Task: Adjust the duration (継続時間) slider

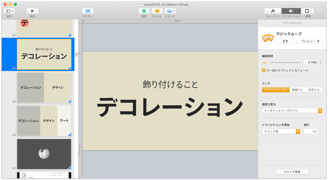Action: tap(281, 62)
